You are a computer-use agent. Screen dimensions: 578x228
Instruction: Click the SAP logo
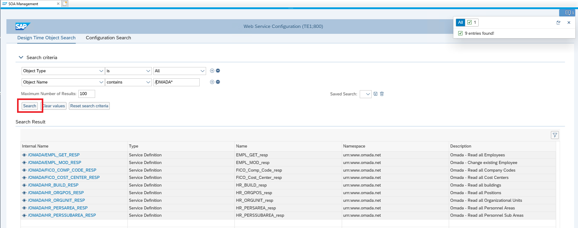coord(23,26)
